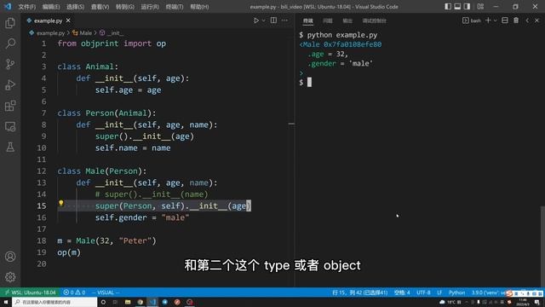Open Source Control view in activity bar
Viewport: 545px width, 307px height.
pos(10,64)
